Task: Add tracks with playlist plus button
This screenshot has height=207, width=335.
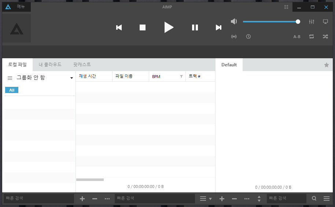Action: pyautogui.click(x=222, y=199)
